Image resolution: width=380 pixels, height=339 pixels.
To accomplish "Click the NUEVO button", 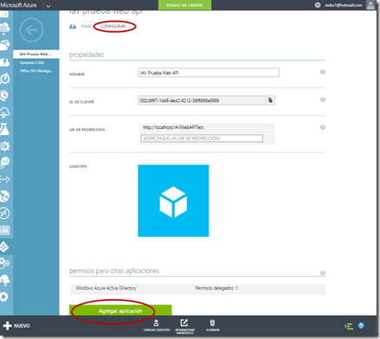I will pyautogui.click(x=16, y=326).
